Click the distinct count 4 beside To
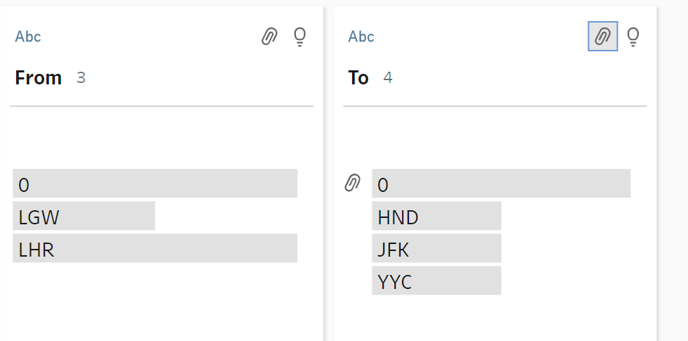Viewport: 688px width, 341px height. pyautogui.click(x=388, y=77)
